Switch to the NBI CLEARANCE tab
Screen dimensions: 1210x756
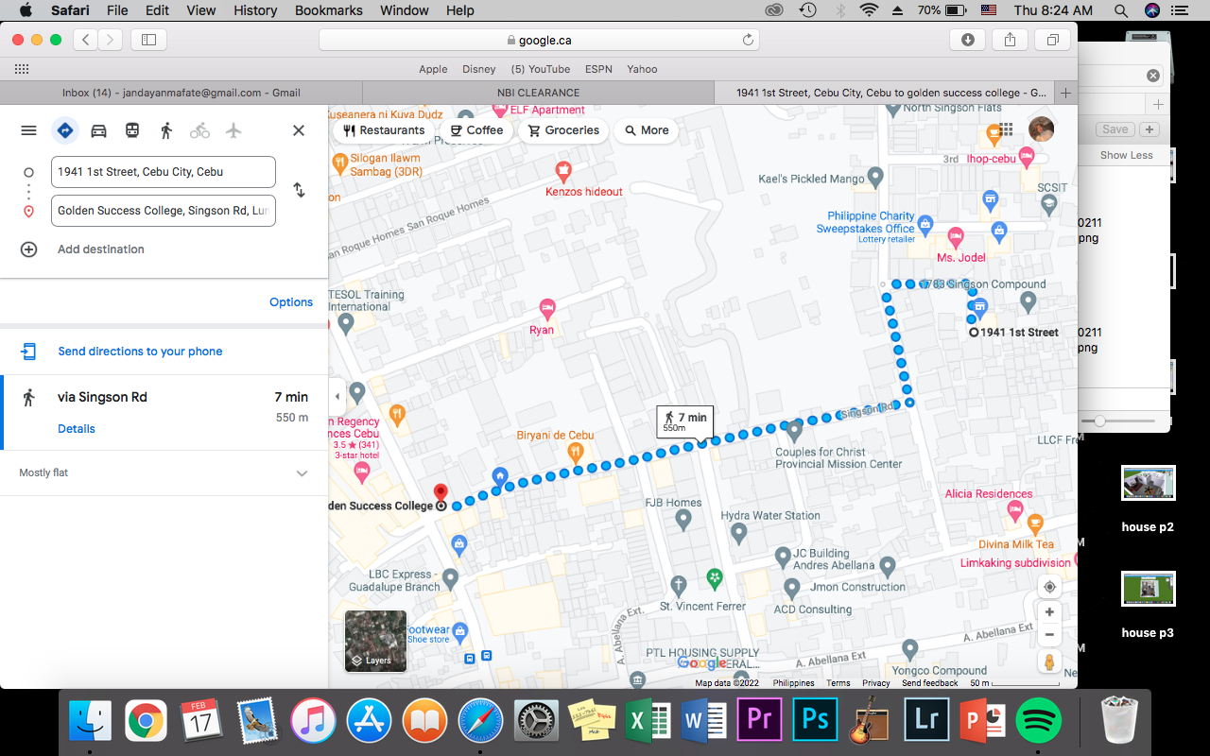pyautogui.click(x=538, y=93)
